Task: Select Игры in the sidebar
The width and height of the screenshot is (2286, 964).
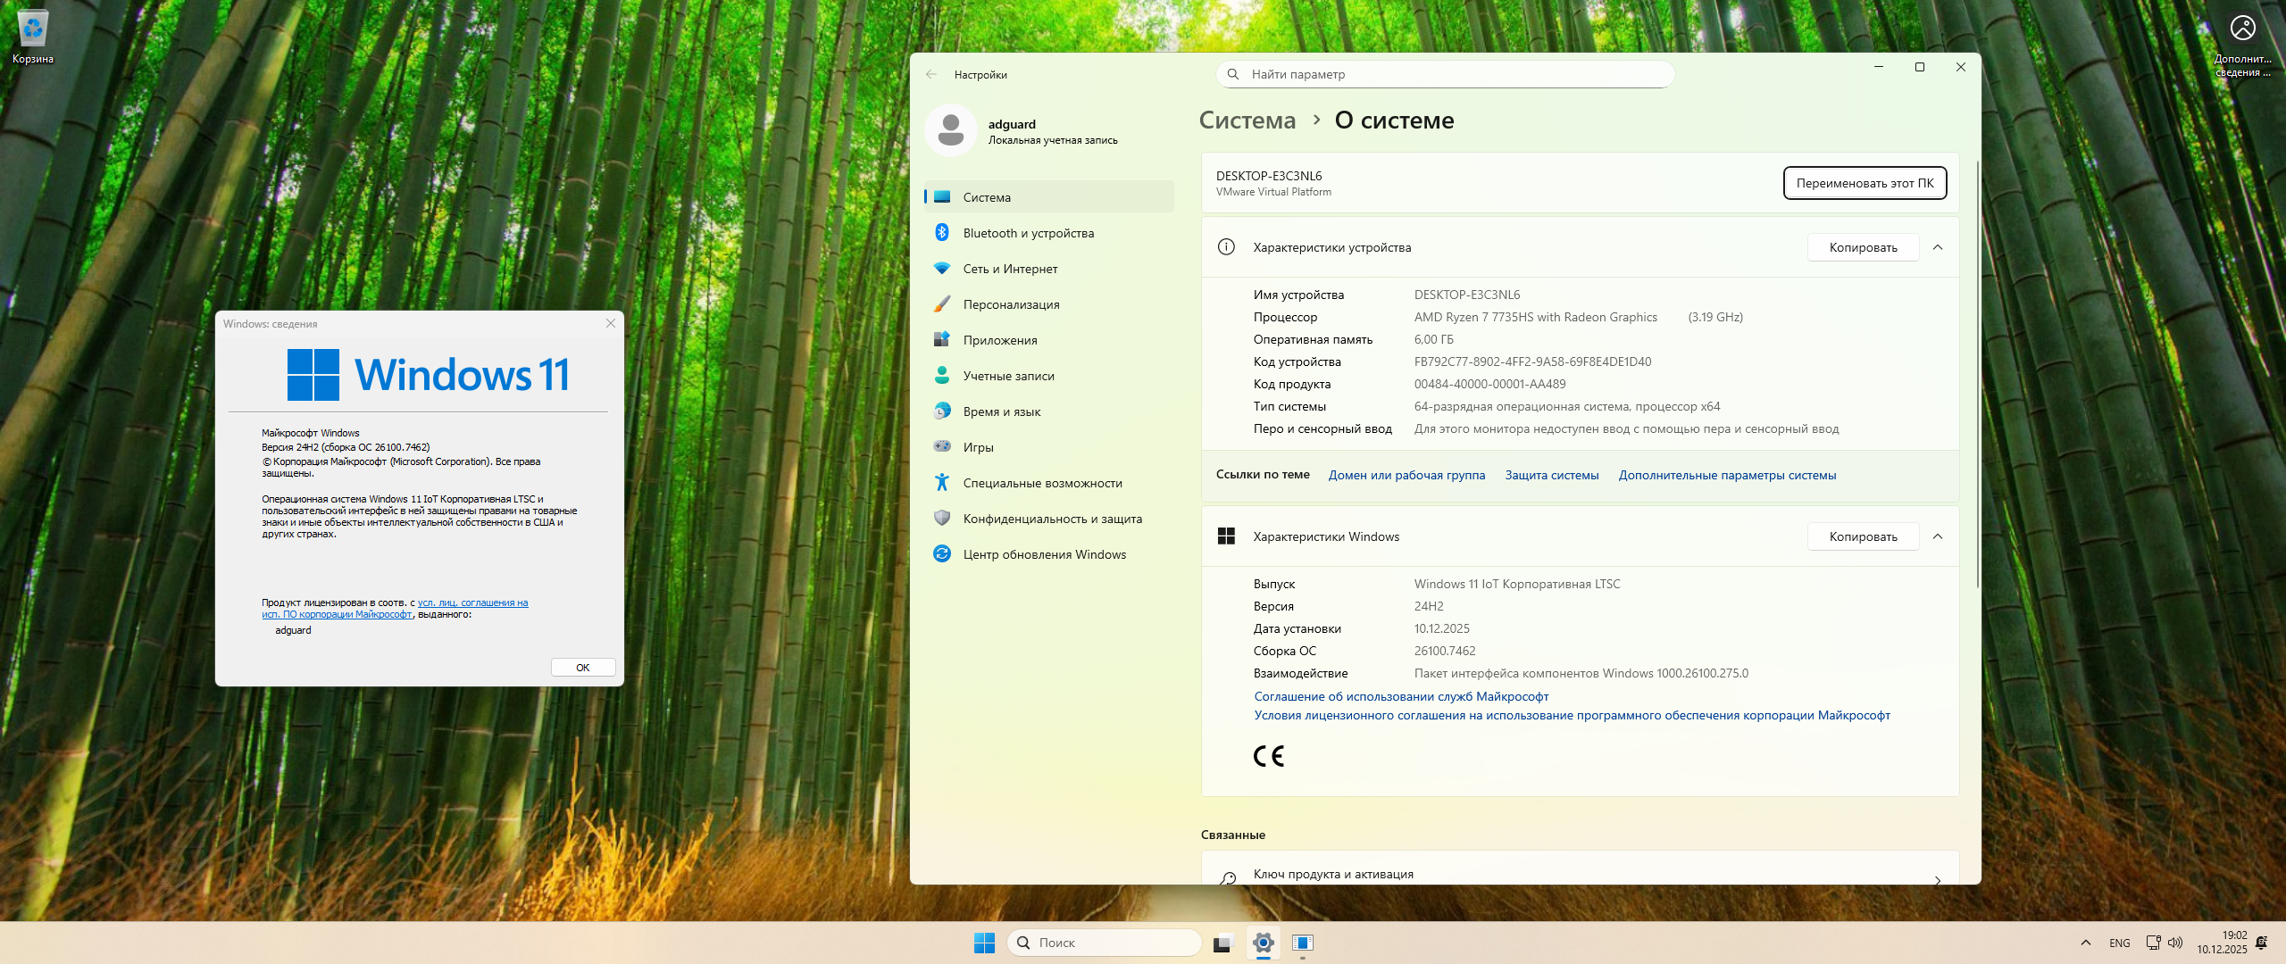Action: 978,447
